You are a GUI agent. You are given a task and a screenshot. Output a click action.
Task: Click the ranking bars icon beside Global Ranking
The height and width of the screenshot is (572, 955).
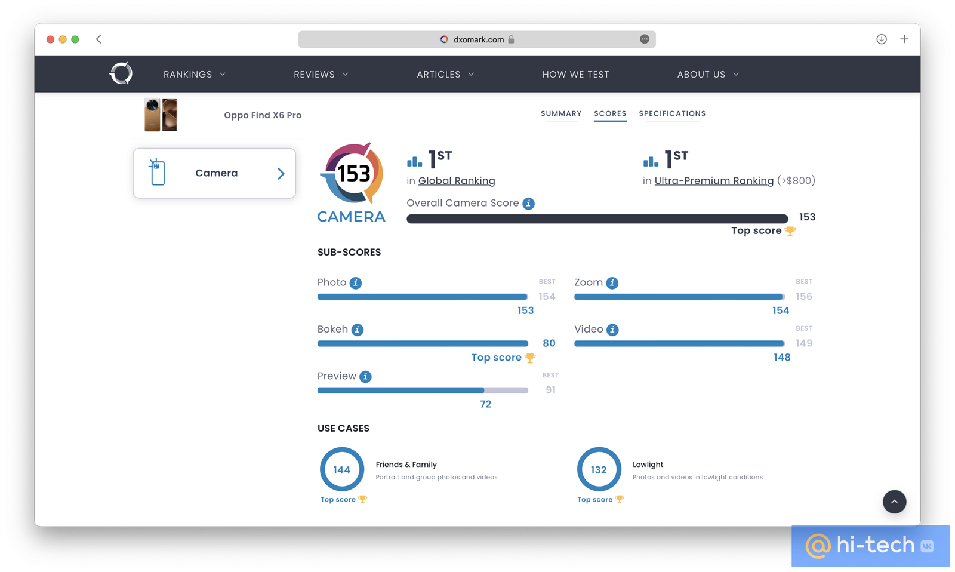(x=414, y=161)
